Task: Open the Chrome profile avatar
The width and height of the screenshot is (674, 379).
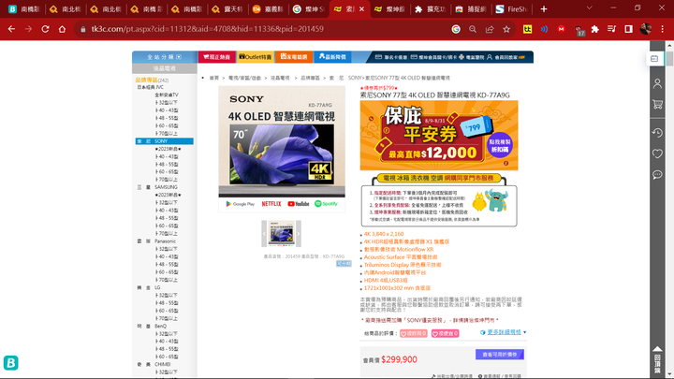Action: click(x=646, y=29)
